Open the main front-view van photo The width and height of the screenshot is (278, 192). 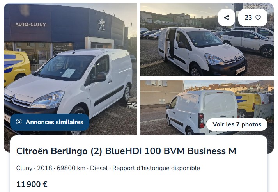[71, 69]
